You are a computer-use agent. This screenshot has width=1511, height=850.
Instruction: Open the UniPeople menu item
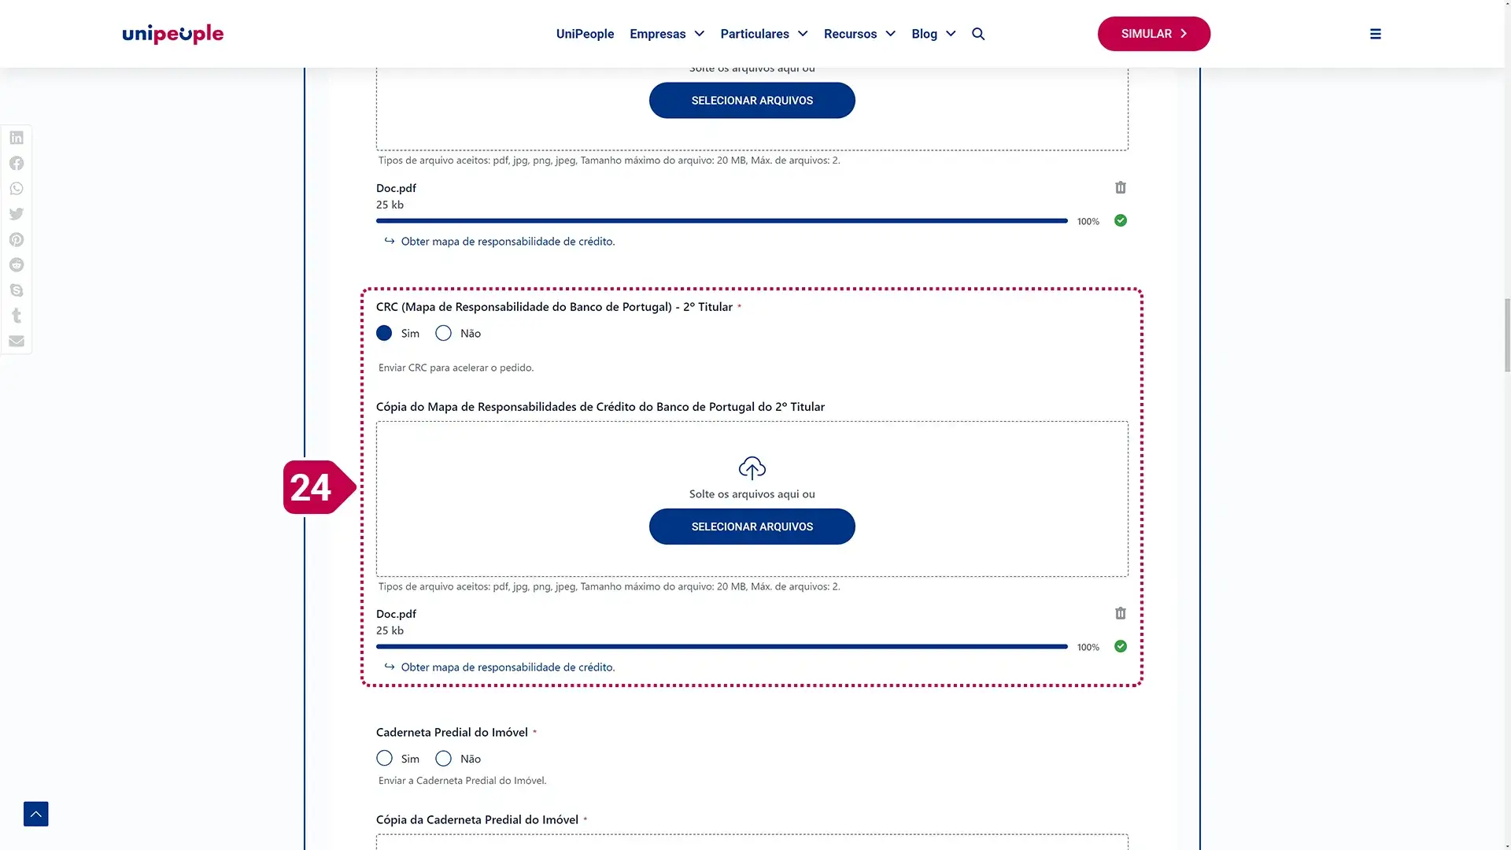tap(585, 34)
